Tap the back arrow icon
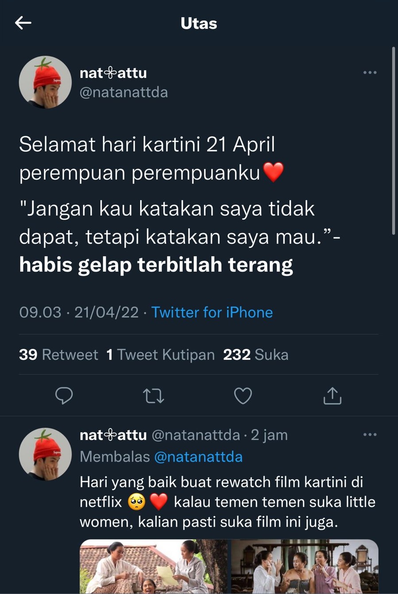Viewport: 398px width, 594px height. 23,23
